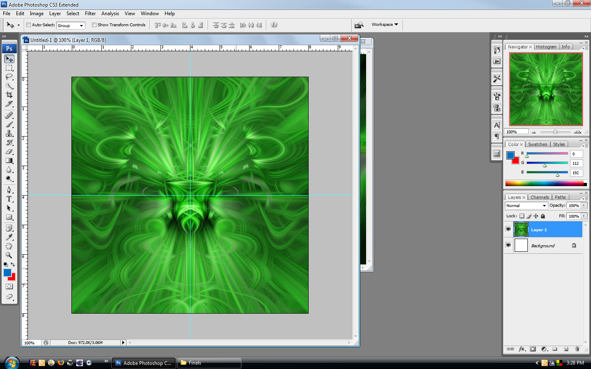Hide the Background layer eye
591x369 pixels.
click(508, 245)
